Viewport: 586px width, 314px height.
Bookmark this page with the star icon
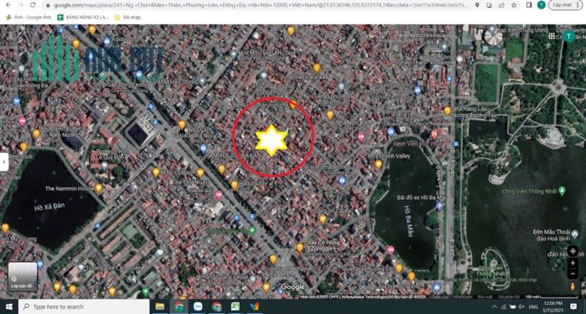[x=514, y=5]
